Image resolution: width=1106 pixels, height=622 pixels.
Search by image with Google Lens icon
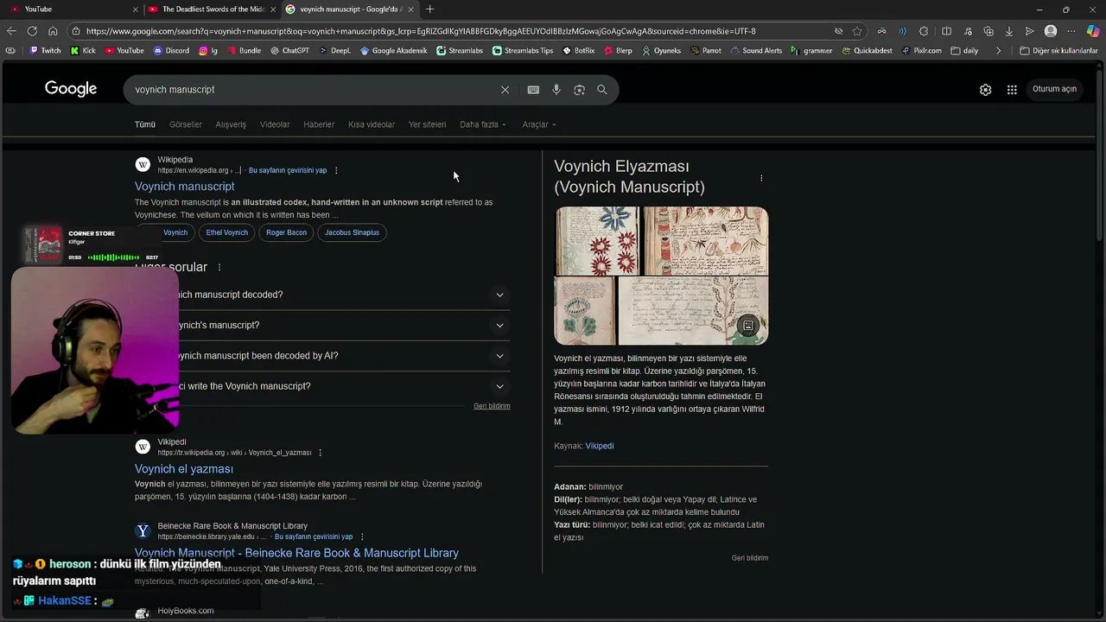pos(579,90)
